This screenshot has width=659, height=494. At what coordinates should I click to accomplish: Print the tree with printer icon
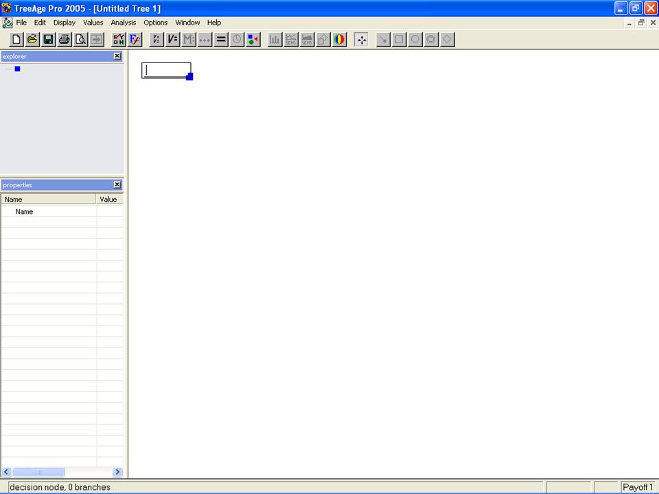[x=65, y=40]
